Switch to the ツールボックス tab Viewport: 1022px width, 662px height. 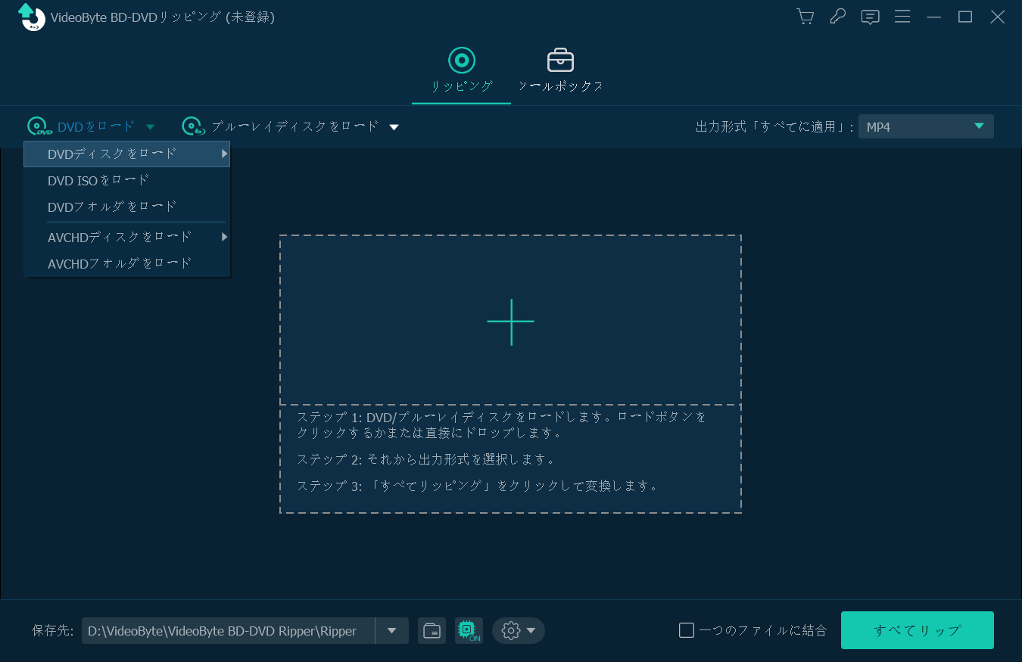560,70
